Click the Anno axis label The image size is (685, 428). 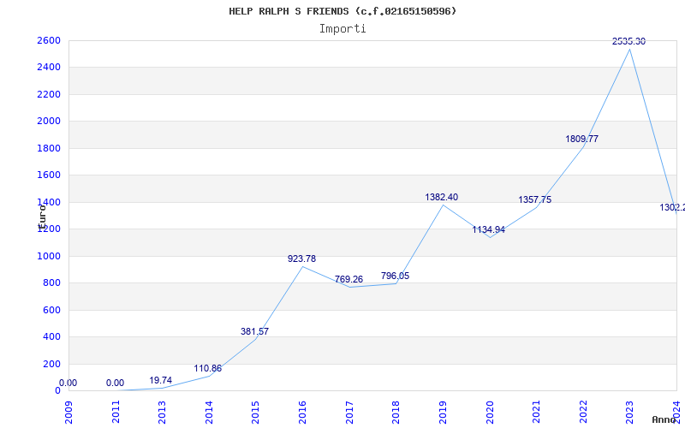664,419
